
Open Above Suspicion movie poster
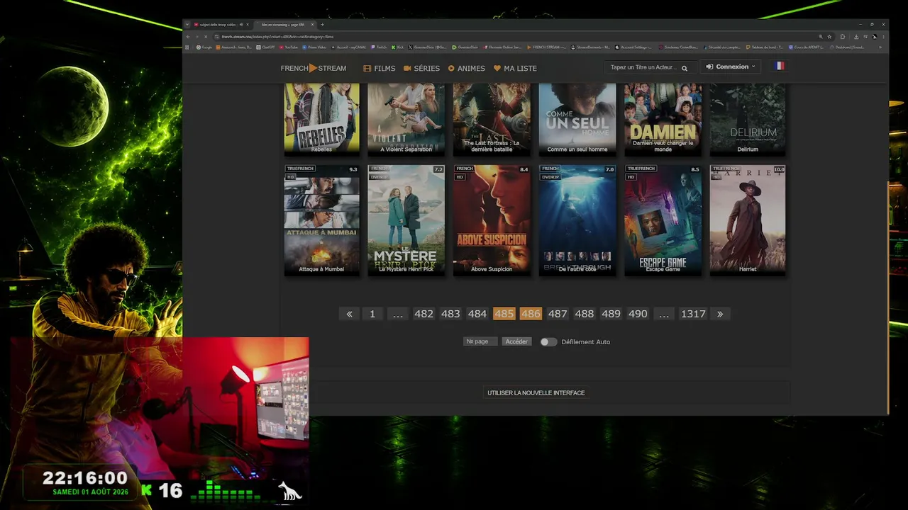click(492, 220)
